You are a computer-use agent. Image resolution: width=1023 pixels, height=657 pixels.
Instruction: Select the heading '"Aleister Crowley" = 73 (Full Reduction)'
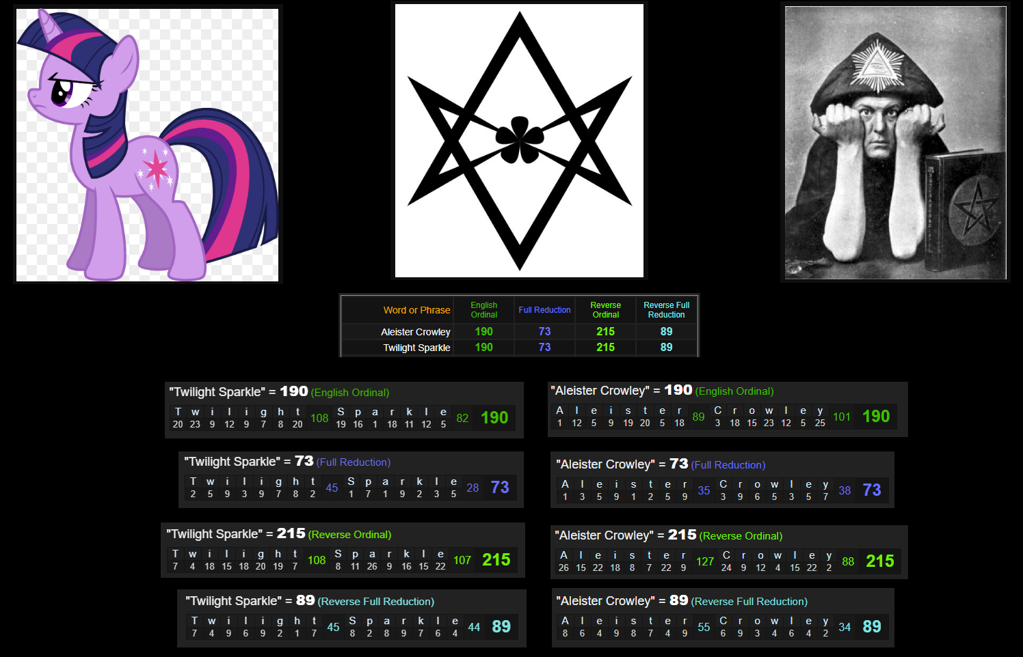(661, 464)
